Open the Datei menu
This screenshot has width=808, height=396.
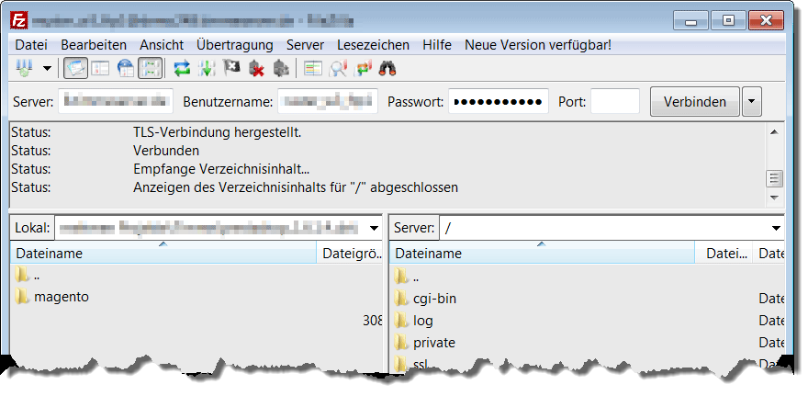(31, 45)
